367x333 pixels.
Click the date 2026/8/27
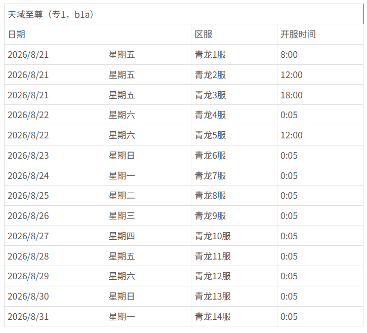(28, 236)
